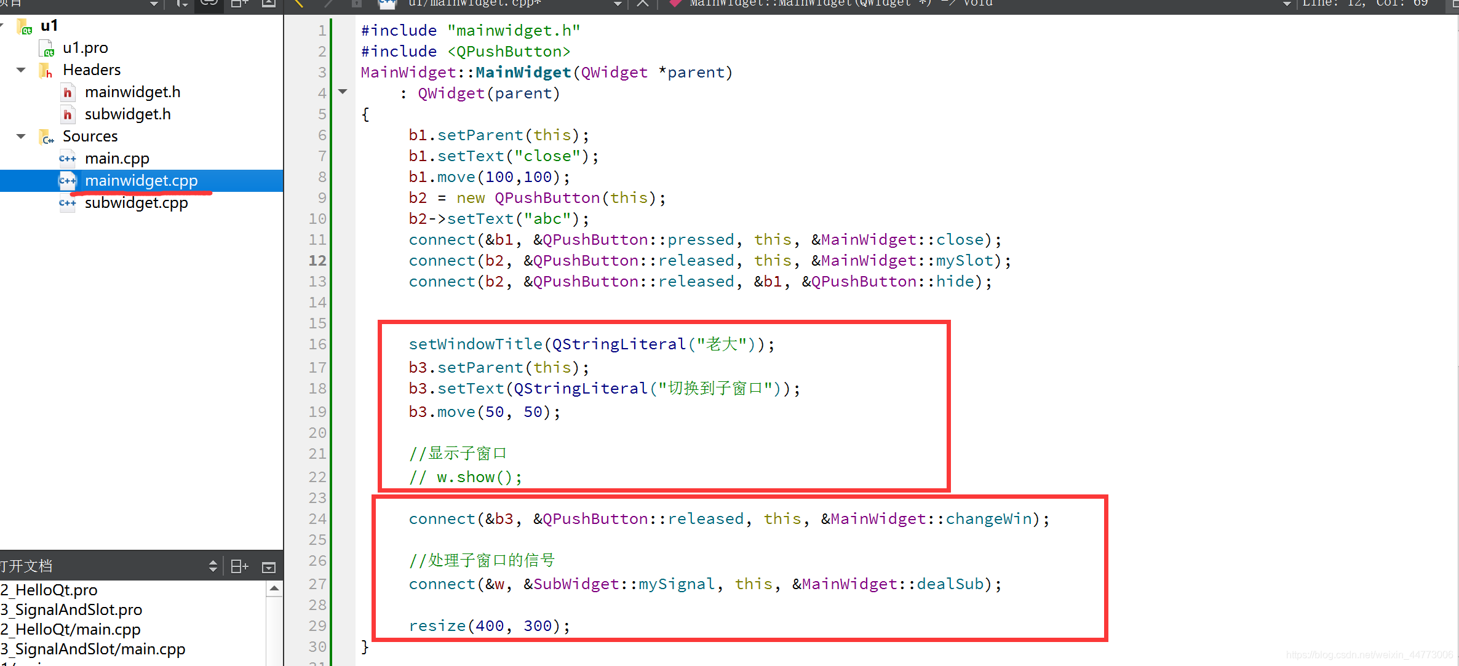Collapse the Sources folder

[22, 136]
